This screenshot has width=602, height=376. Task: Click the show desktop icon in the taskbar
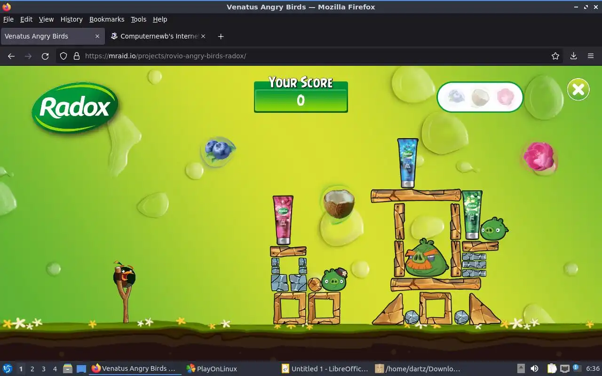(x=81, y=369)
